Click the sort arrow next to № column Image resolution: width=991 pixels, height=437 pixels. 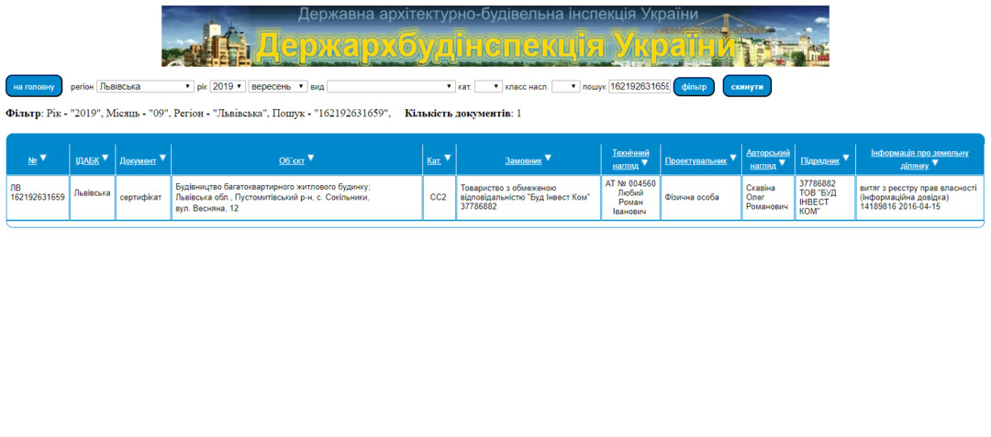(x=43, y=158)
